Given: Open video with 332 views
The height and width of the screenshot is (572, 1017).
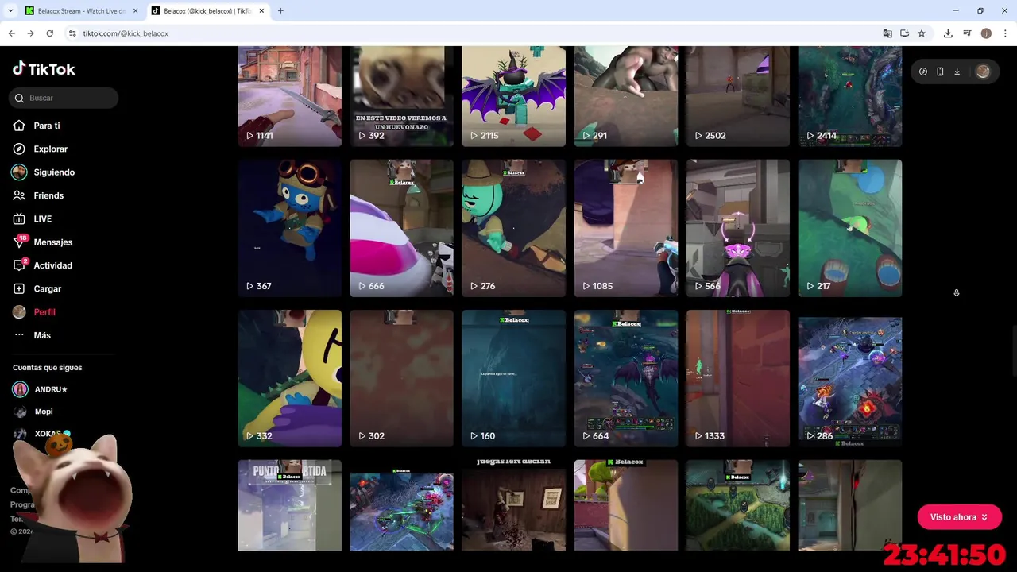Looking at the screenshot, I should (x=289, y=378).
